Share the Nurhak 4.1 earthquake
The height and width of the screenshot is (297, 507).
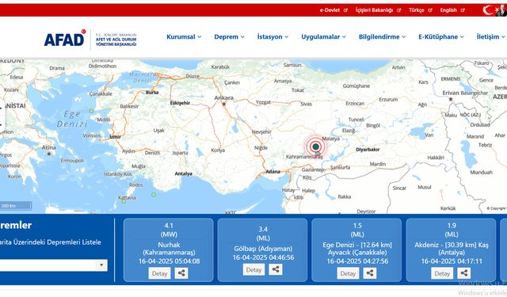[x=181, y=273]
